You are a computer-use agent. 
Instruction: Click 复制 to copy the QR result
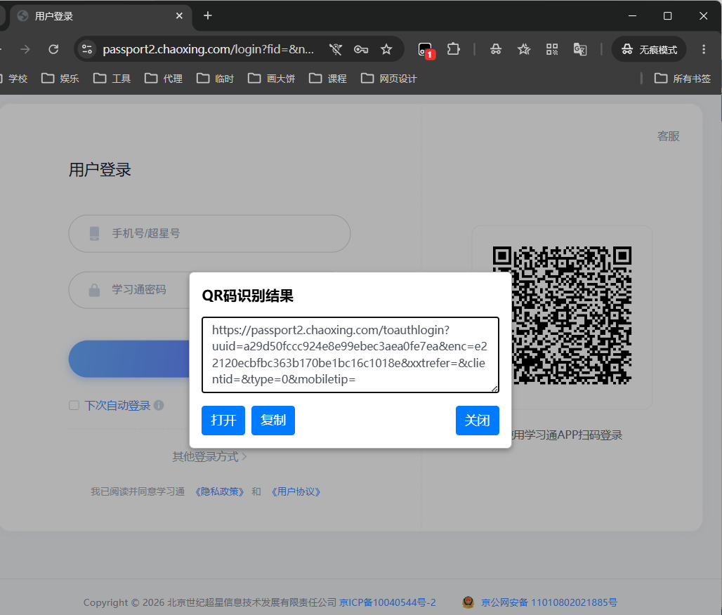coord(273,421)
